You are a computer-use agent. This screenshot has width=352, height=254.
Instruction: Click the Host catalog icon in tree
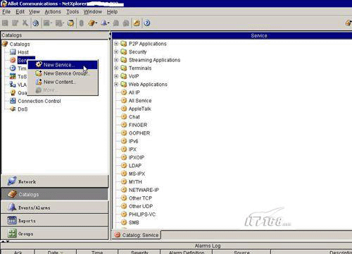coord(13,52)
